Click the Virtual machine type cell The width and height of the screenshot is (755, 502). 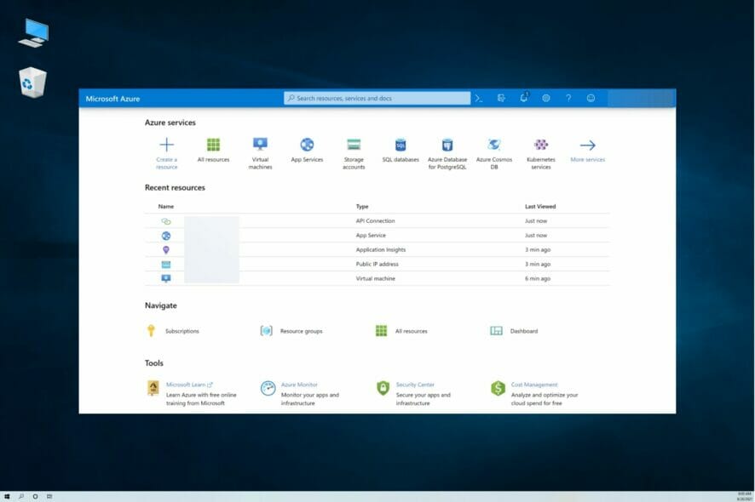pos(375,278)
